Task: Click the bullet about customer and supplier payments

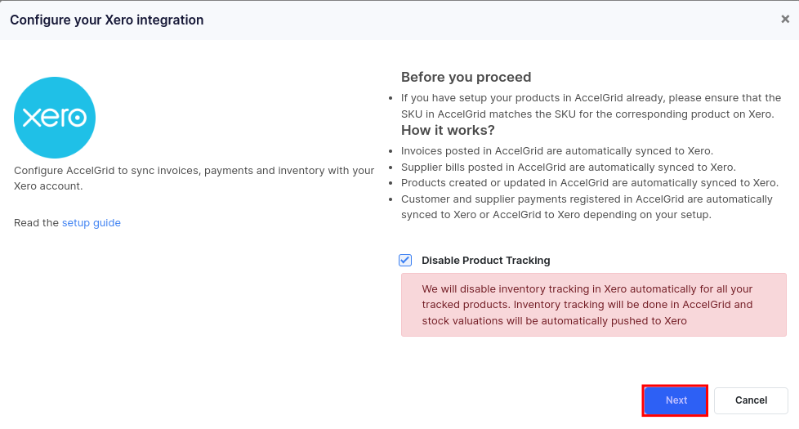Action: pyautogui.click(x=586, y=207)
